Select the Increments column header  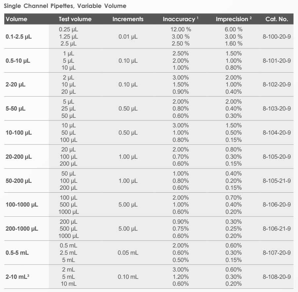pos(128,19)
